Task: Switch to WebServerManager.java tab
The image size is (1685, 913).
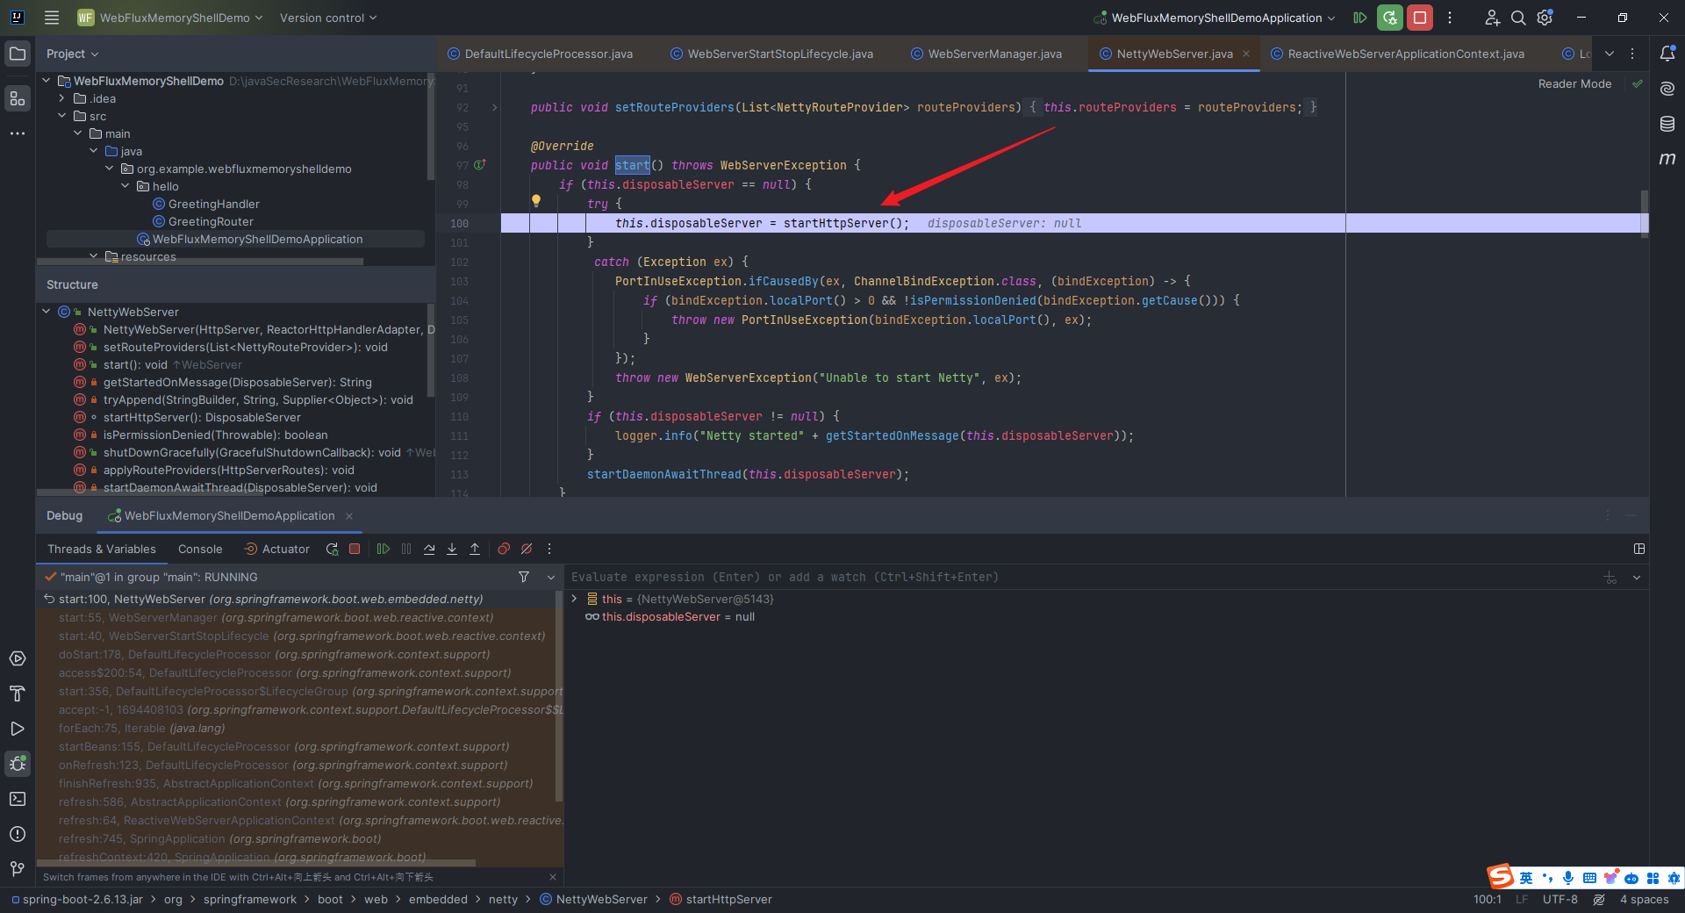Action: [x=986, y=54]
